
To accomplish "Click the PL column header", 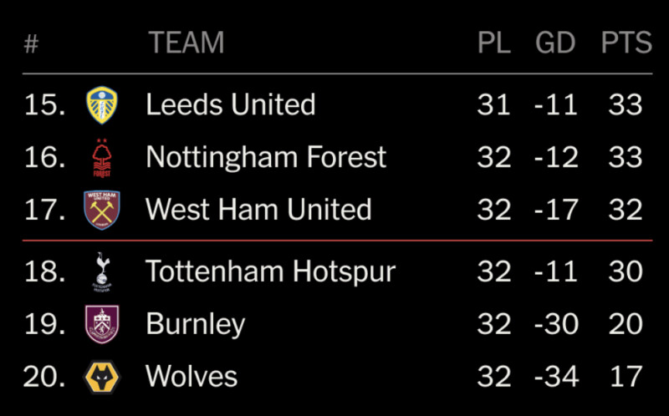I will coord(494,43).
